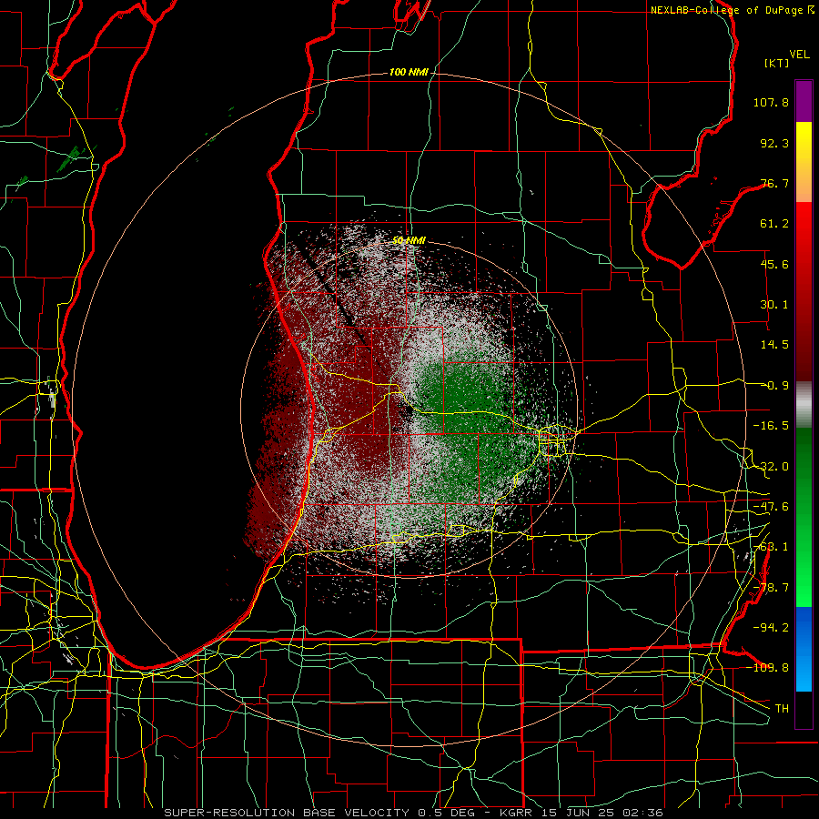The width and height of the screenshot is (819, 819).
Task: Click the -47.6 velocity scale value
Action: point(771,507)
